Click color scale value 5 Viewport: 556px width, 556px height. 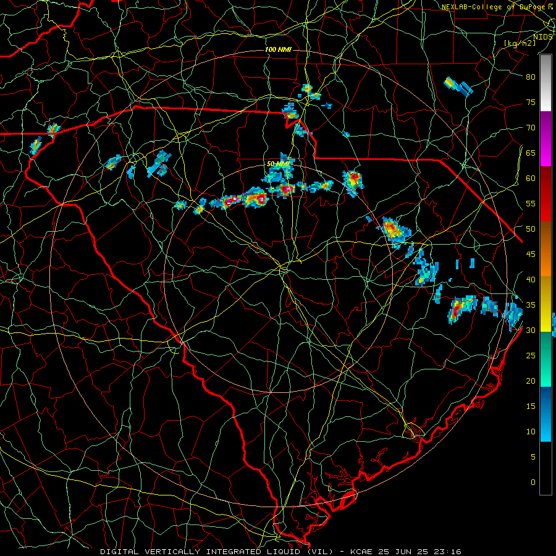click(533, 457)
